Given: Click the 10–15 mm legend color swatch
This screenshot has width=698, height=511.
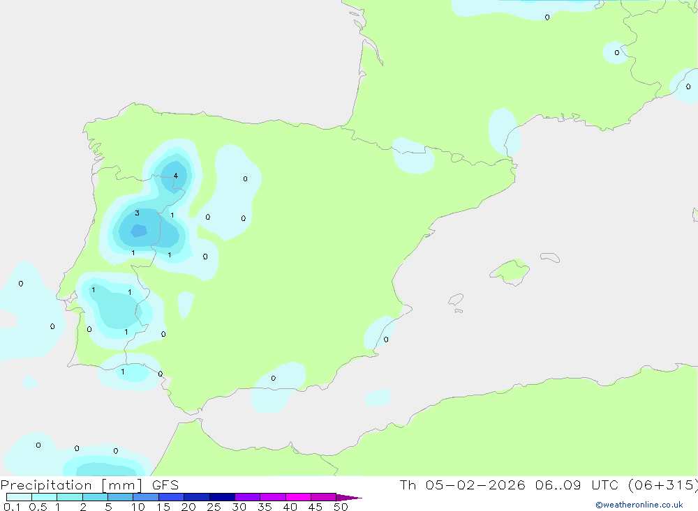Looking at the screenshot, I should pos(146,497).
